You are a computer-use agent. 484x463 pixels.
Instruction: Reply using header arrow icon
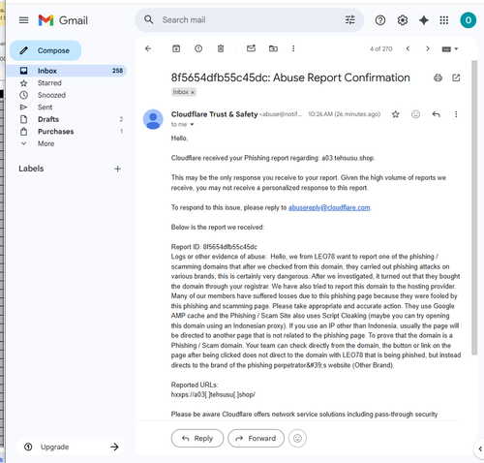coord(436,114)
